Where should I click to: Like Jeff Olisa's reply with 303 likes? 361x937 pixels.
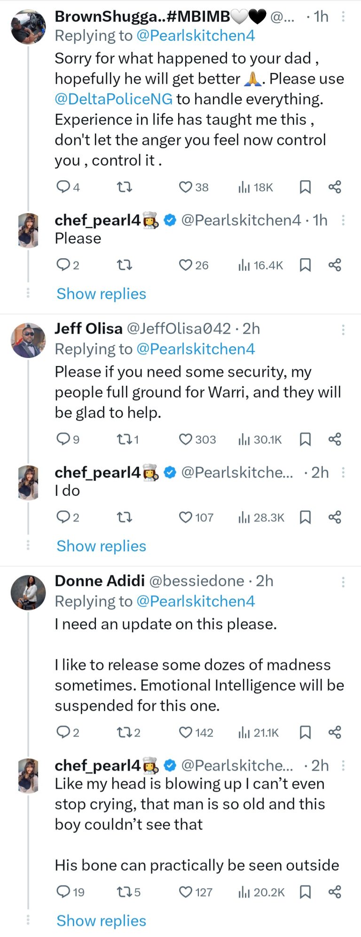click(x=186, y=440)
